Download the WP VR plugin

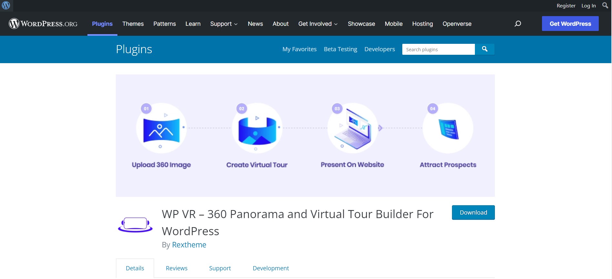coord(473,213)
